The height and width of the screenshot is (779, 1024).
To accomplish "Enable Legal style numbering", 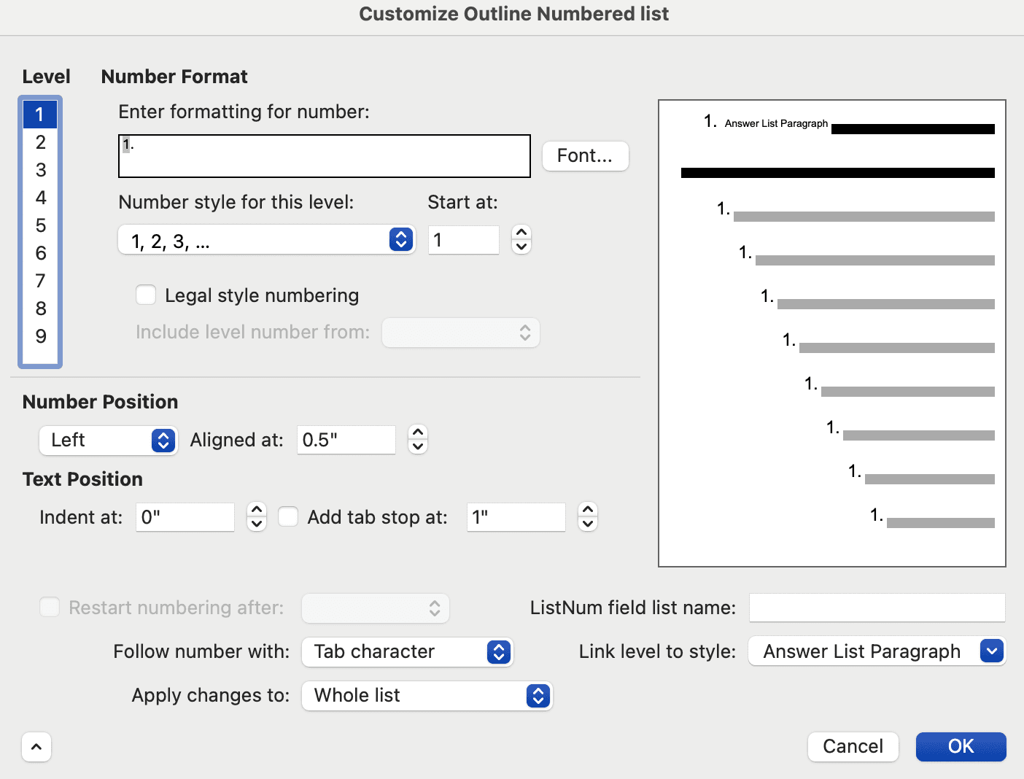I will (x=146, y=295).
